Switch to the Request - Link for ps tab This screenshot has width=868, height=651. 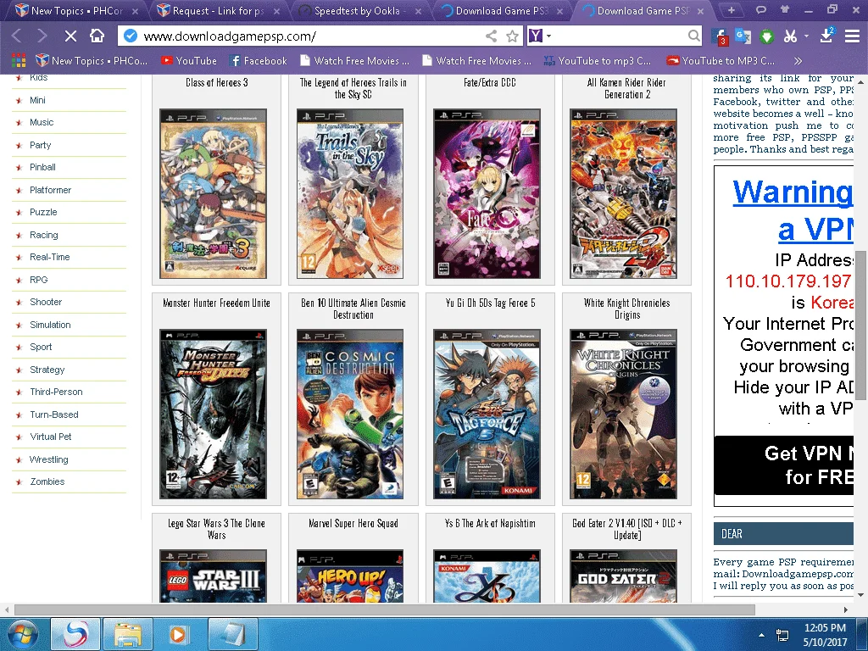(218, 10)
